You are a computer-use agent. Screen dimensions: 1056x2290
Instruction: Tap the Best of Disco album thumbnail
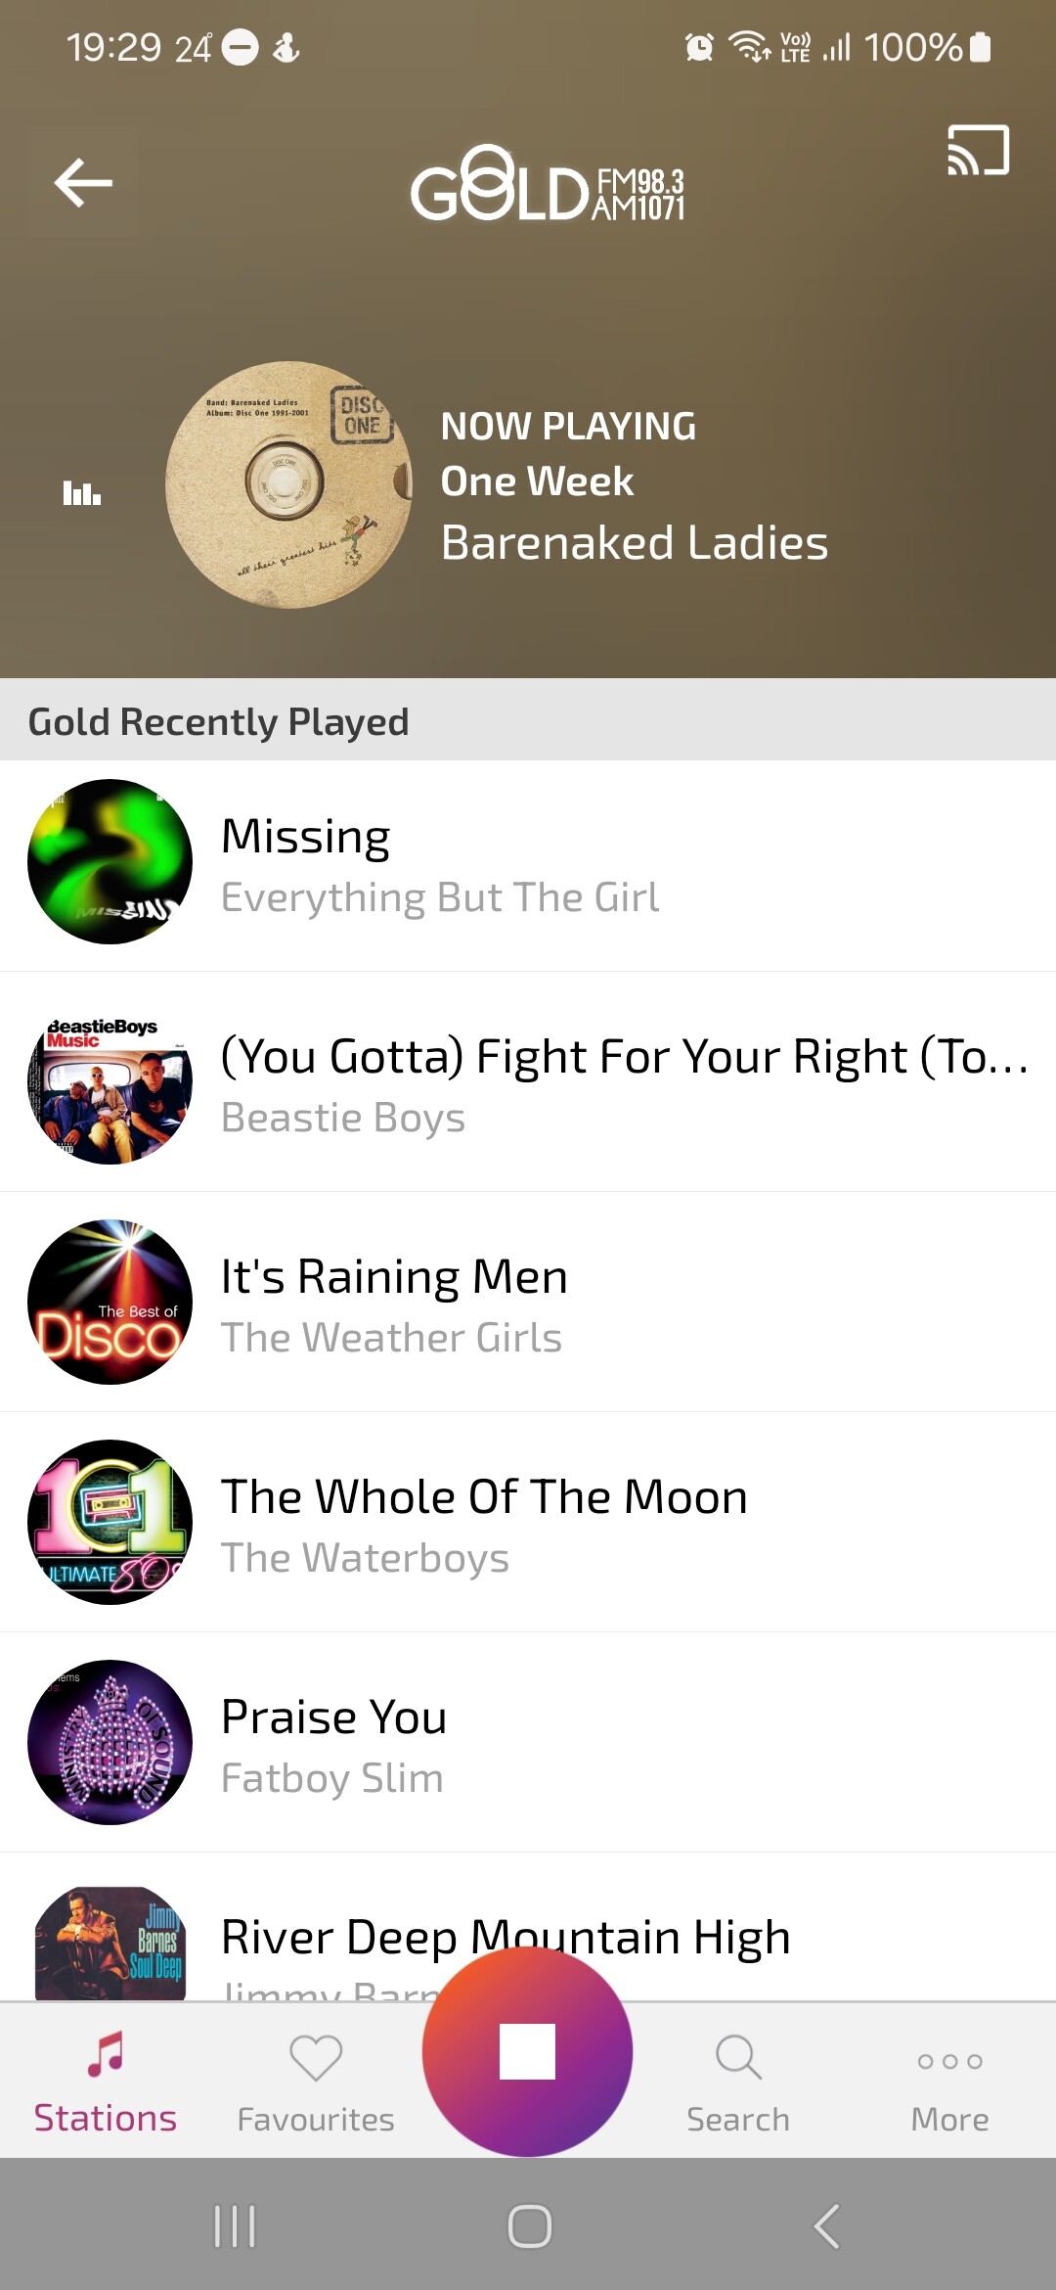[110, 1302]
